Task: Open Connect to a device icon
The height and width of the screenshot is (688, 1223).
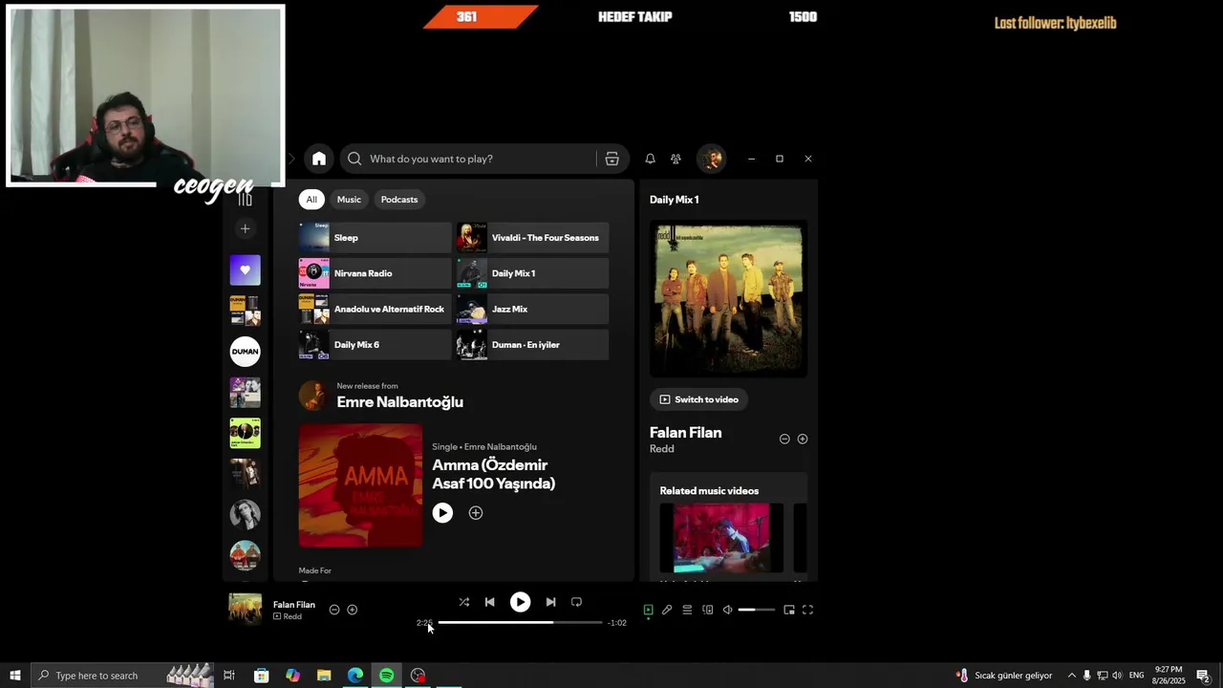Action: tap(708, 610)
